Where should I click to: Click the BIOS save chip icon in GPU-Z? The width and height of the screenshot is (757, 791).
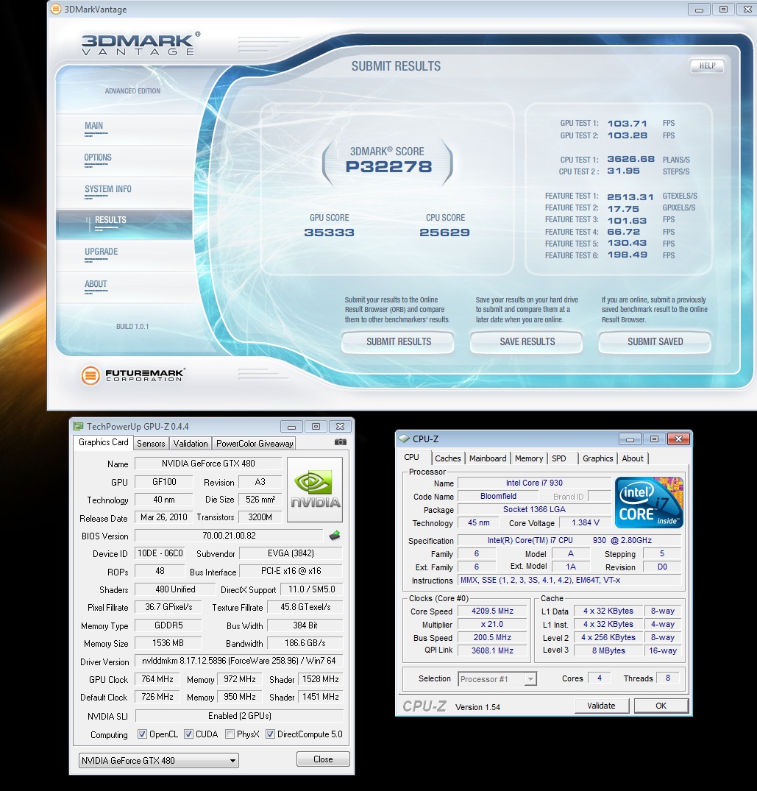(335, 536)
